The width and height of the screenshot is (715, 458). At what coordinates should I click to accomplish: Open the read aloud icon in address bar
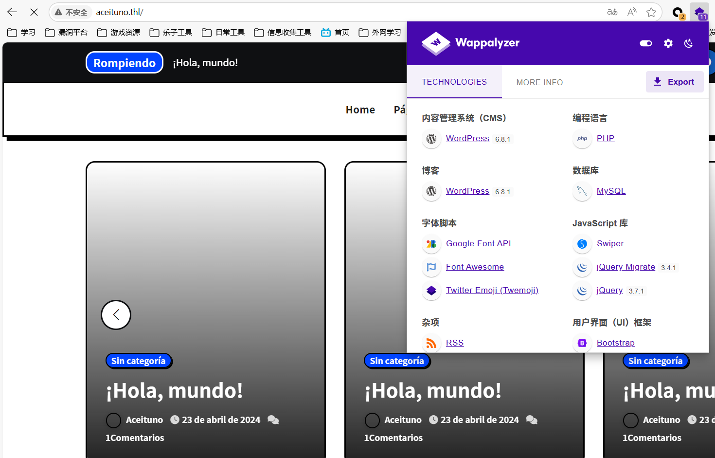(632, 12)
